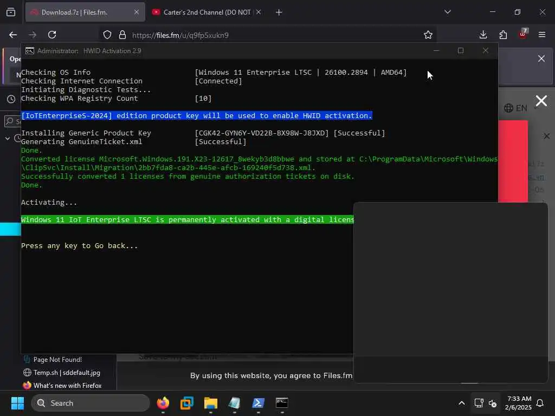View site security padlock info
555x416 pixels.
coord(122,35)
